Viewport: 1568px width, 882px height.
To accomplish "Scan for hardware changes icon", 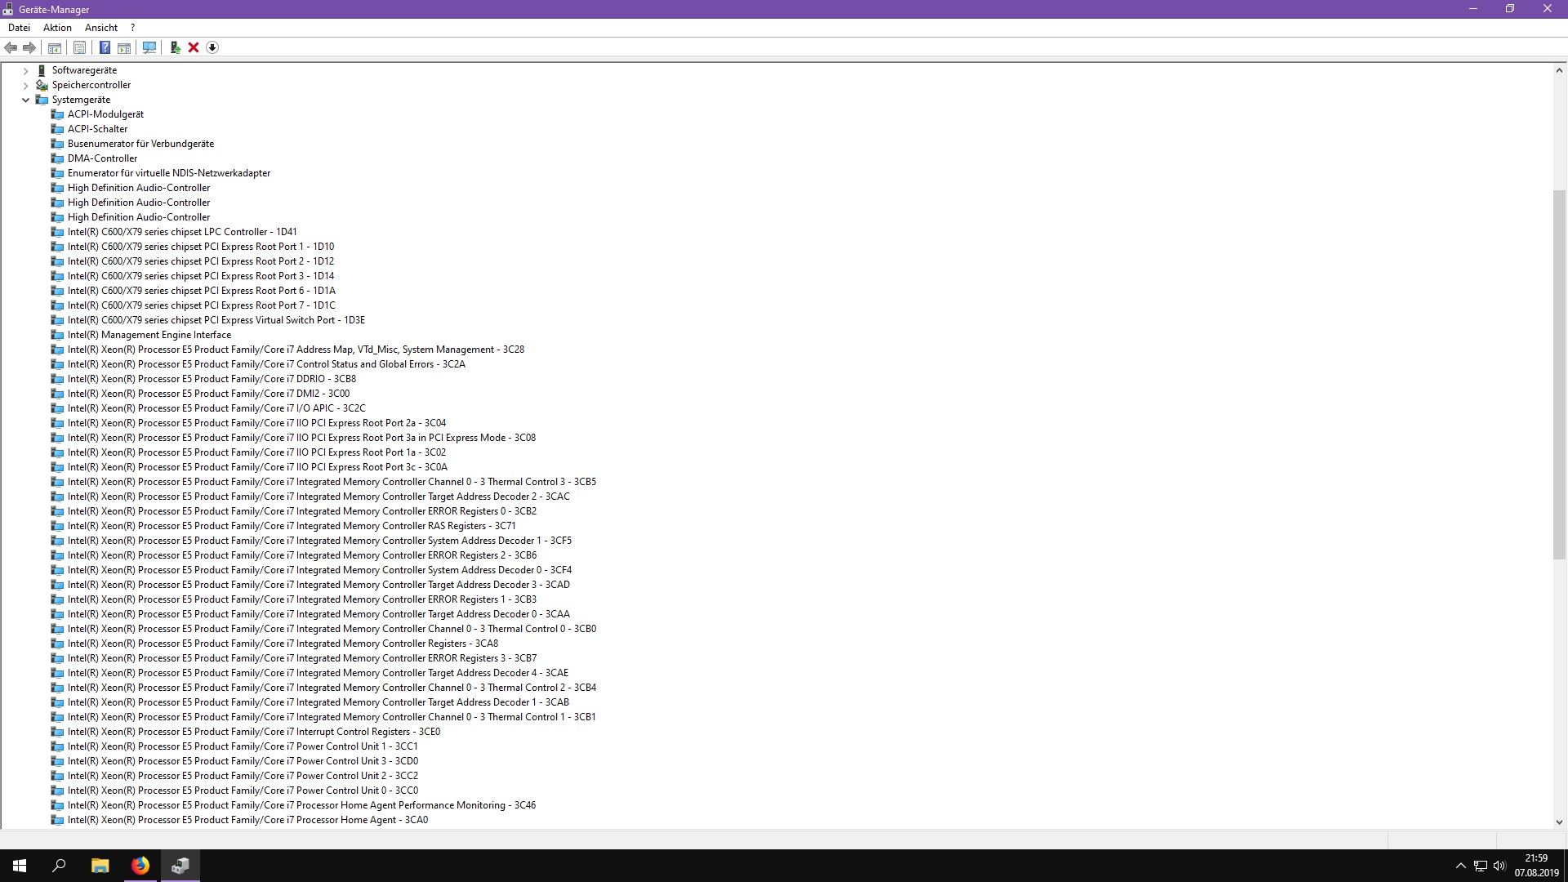I will coord(149,47).
